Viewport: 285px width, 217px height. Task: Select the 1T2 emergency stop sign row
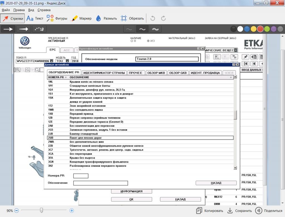click(140, 106)
